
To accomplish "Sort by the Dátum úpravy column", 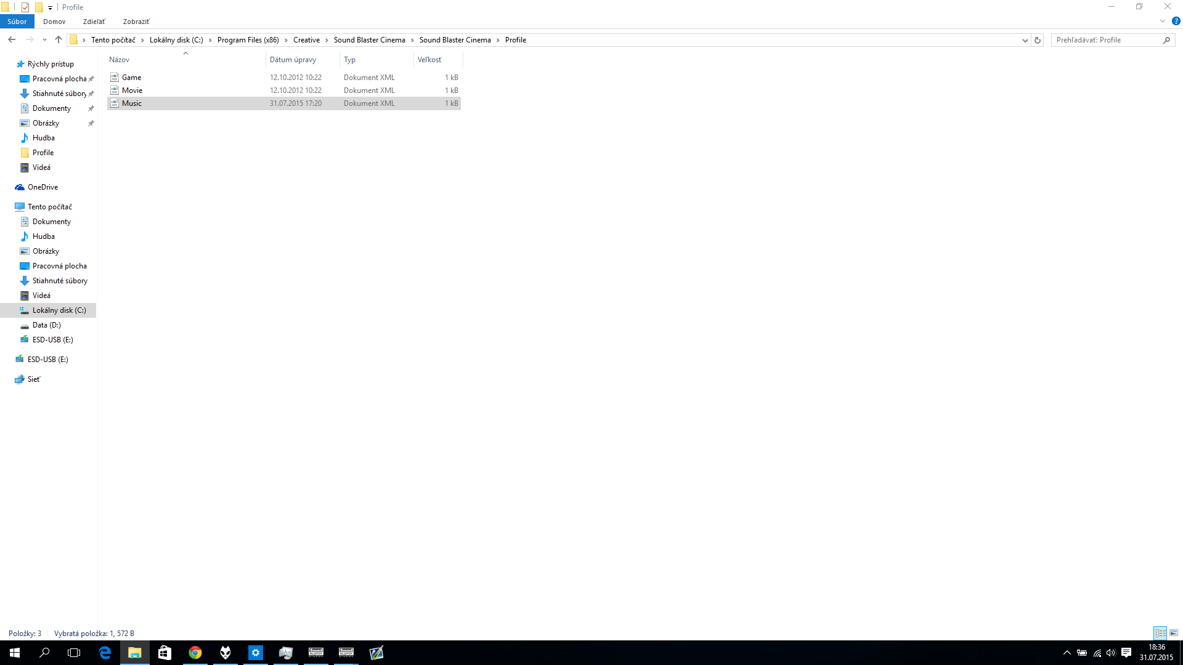I will tap(303, 60).
